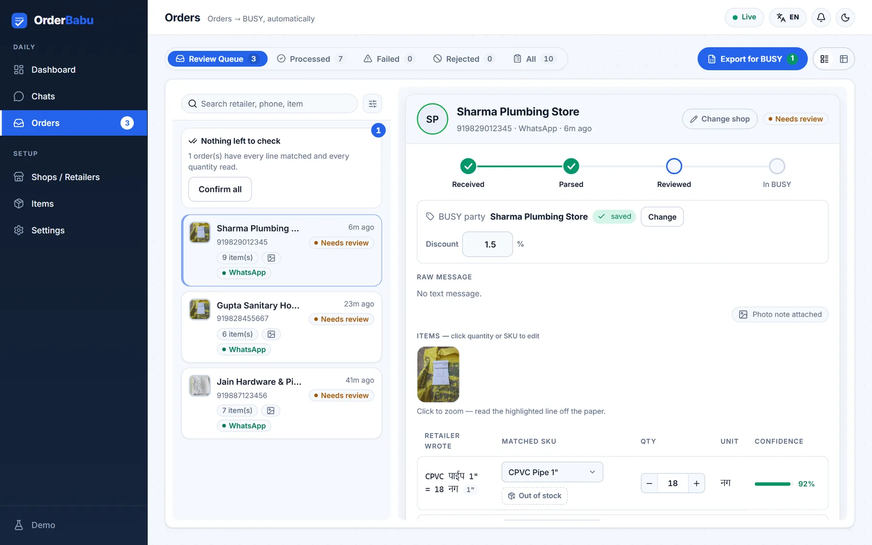Click the Confirm all button

(220, 189)
